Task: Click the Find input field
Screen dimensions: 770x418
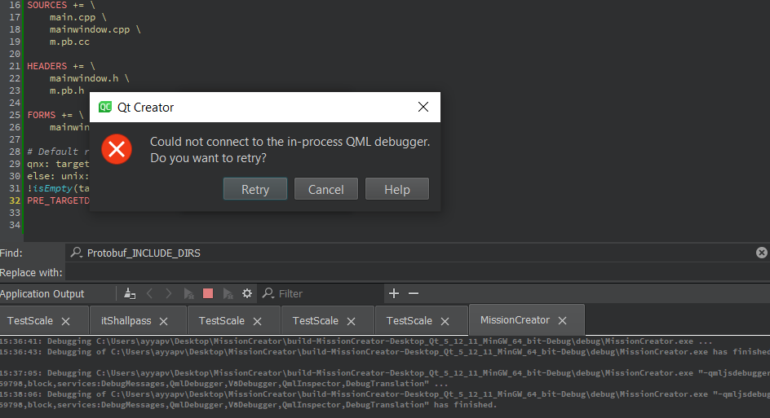Action: click(x=408, y=253)
